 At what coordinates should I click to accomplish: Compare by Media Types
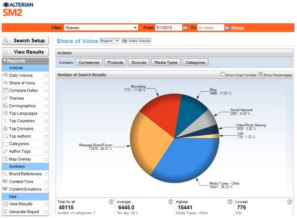click(166, 62)
